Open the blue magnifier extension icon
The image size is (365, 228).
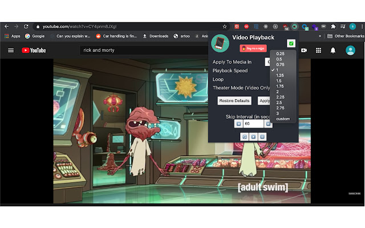click(305, 27)
